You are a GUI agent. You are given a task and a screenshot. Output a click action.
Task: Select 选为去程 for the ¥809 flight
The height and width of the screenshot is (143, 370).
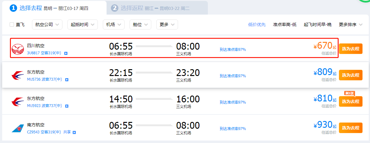351,75
